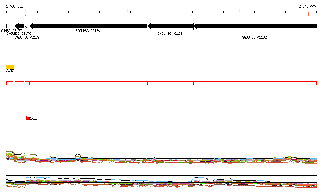Screen dimensions: 323x193
Task: Click the red ruler marker near 2 048 000
Action: coord(309,14)
